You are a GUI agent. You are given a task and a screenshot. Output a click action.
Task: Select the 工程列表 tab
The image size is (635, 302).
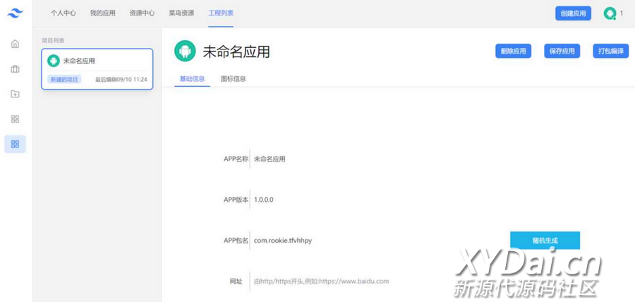coord(221,13)
